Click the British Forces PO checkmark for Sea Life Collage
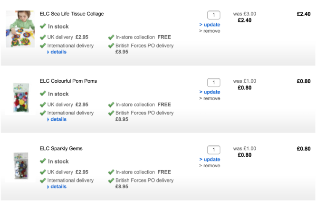Image resolution: width=316 pixels, height=201 pixels. tap(111, 46)
